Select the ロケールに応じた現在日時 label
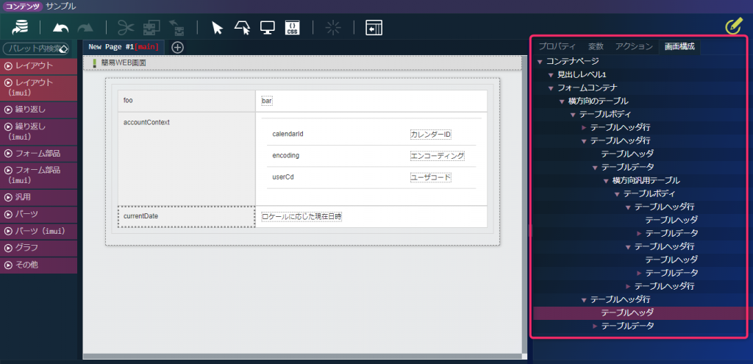The image size is (753, 364). 301,217
